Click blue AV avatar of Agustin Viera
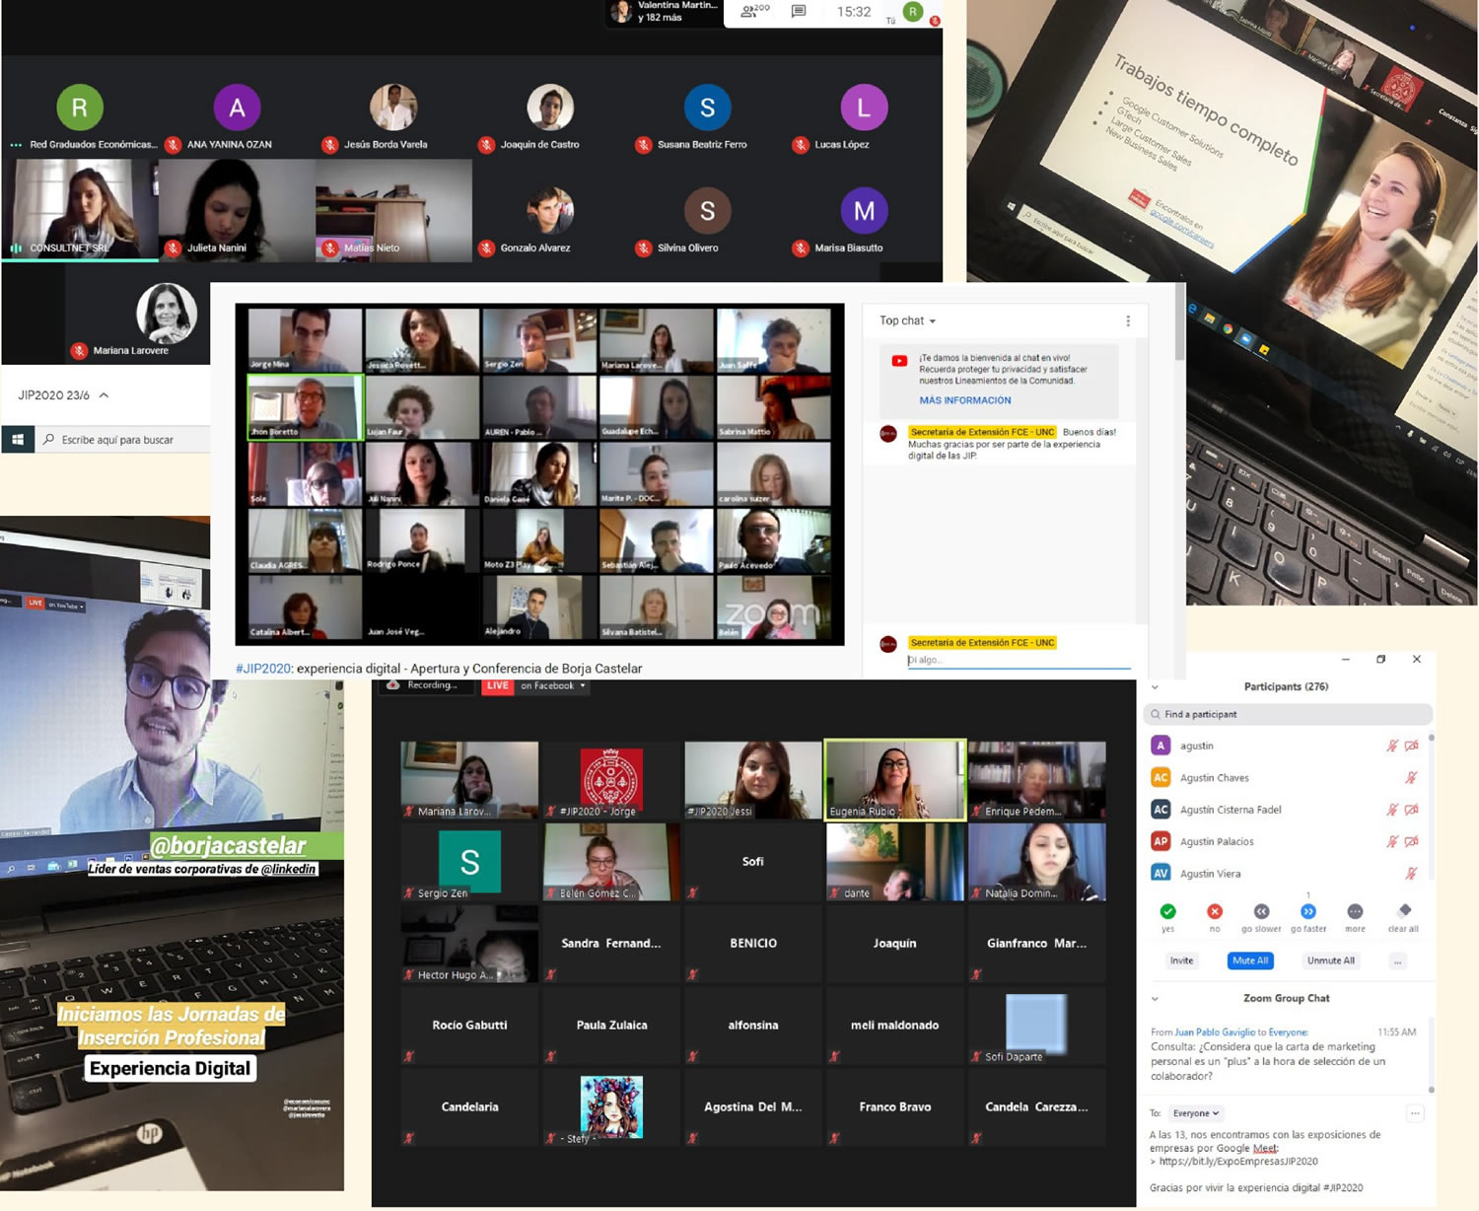 [1161, 873]
